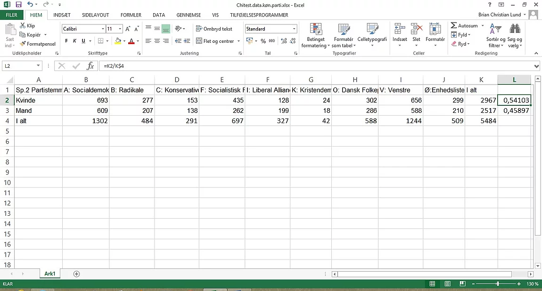Decrease the font size
Viewport: 542px width, 291px height.
click(x=137, y=29)
